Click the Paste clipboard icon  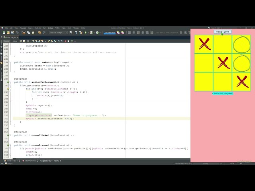33,33
